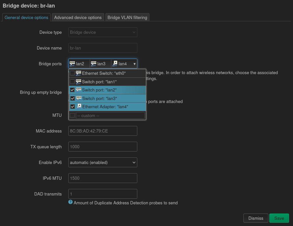Uncheck the Switch port "lan3" checkbox
Screen dimensions: 293x226
click(x=72, y=98)
